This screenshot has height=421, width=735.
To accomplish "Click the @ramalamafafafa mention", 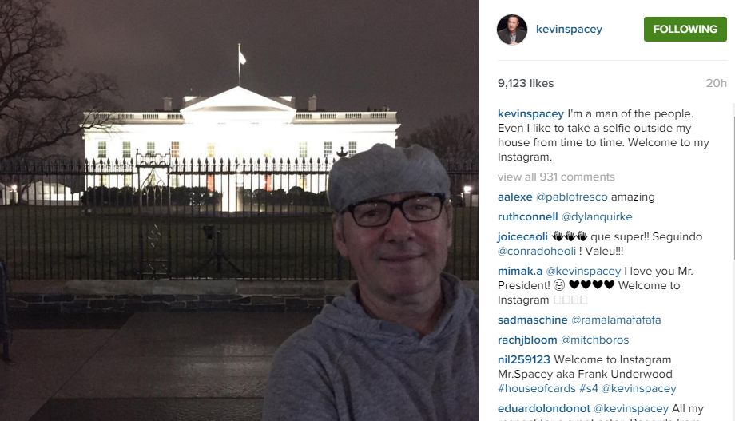I will 616,320.
